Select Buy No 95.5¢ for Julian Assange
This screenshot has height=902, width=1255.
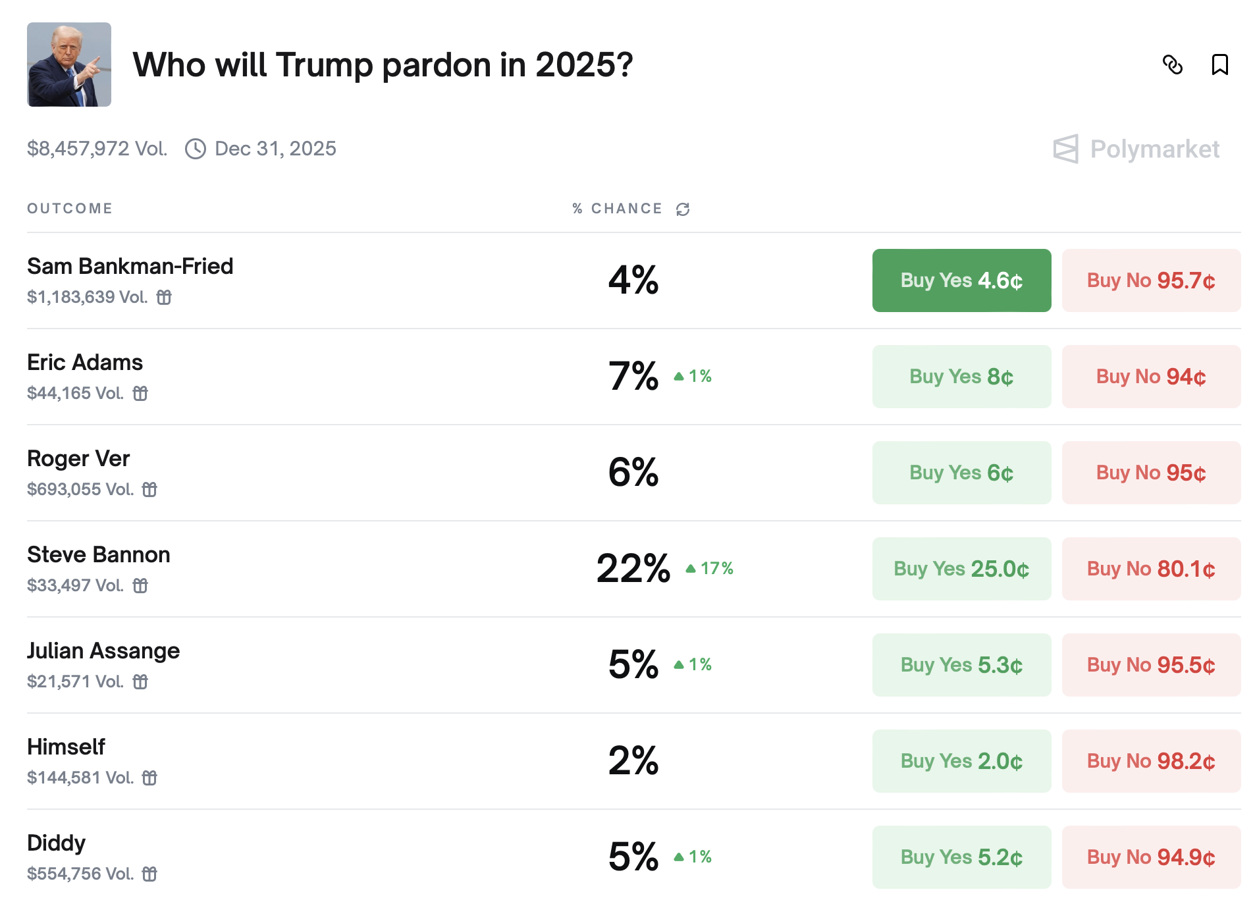1150,665
